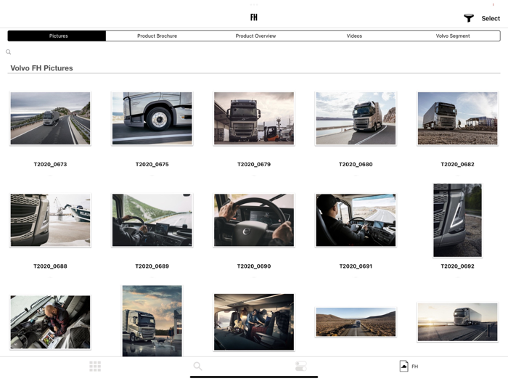Open the sunlit truck on road photo
Screen dimensions: 508x381
[x=457, y=322]
